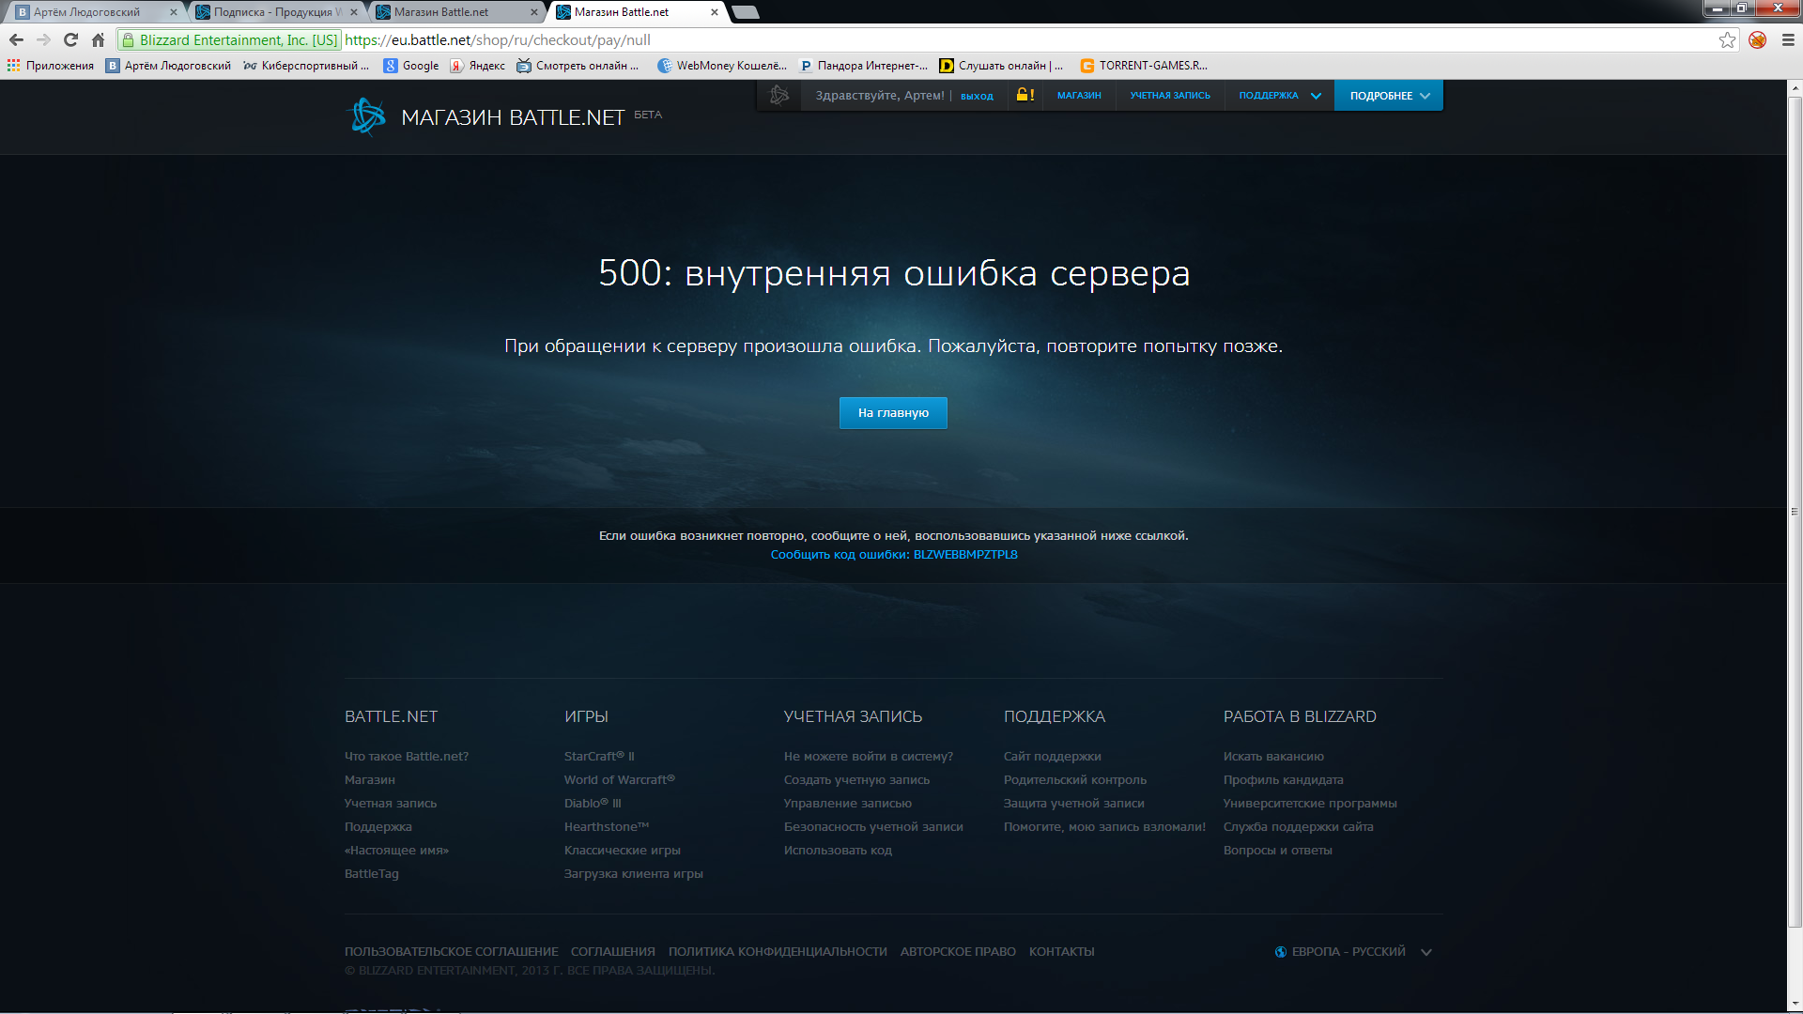Screen dimensions: 1803x1014
Task: Click the vertical page scrollbar
Action: [1795, 512]
